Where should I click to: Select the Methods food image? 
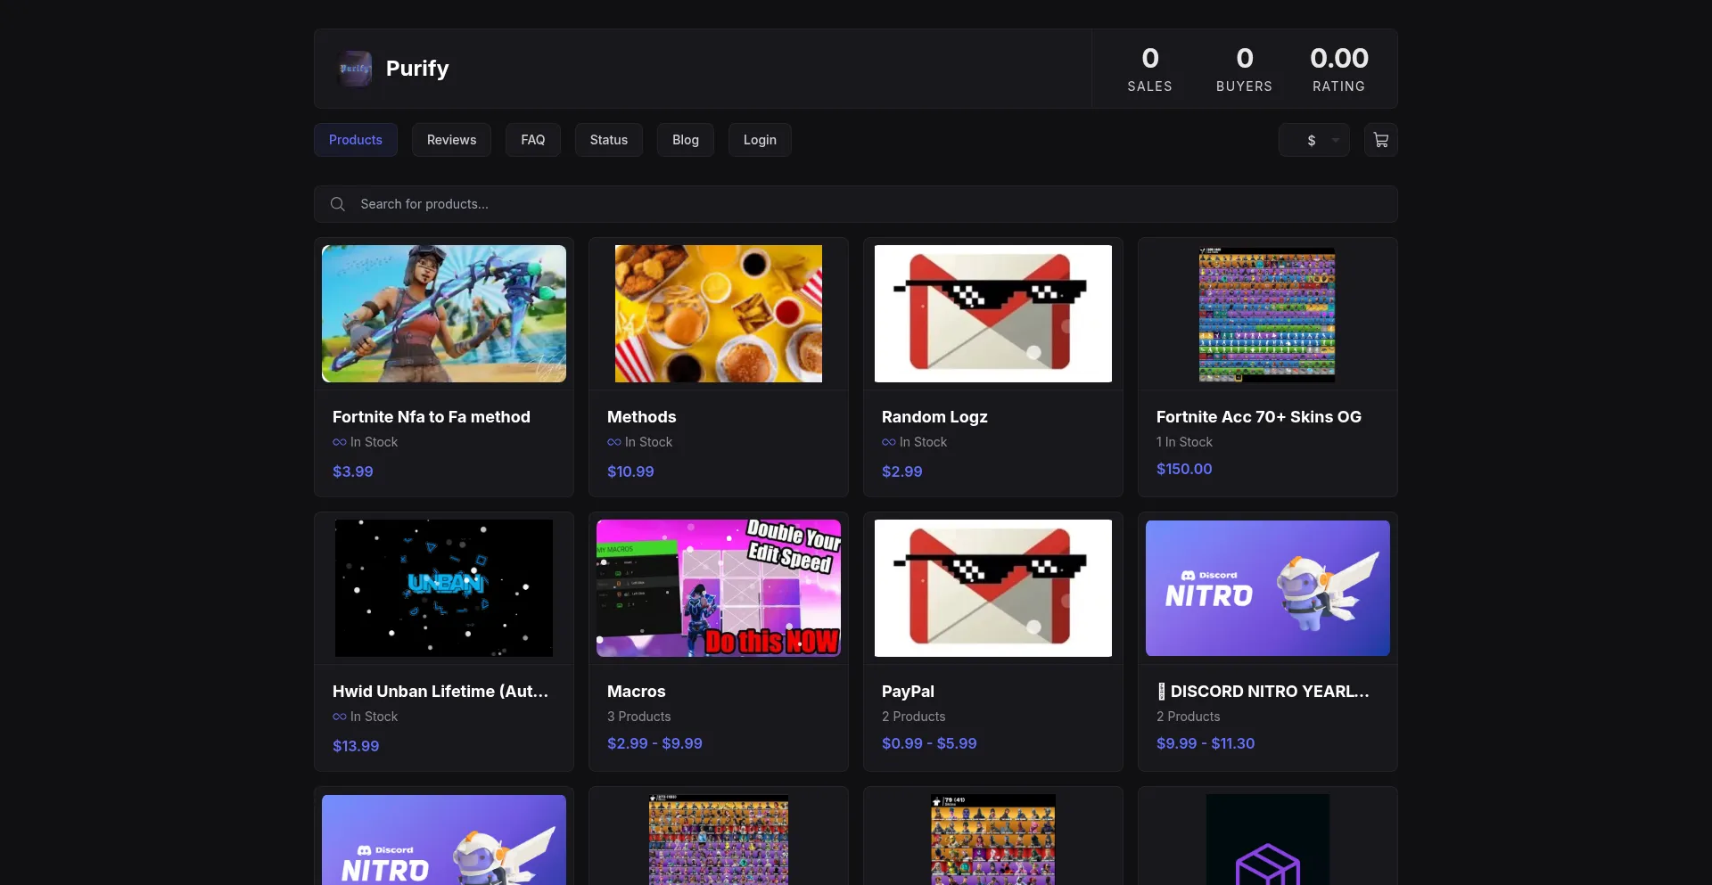point(718,314)
